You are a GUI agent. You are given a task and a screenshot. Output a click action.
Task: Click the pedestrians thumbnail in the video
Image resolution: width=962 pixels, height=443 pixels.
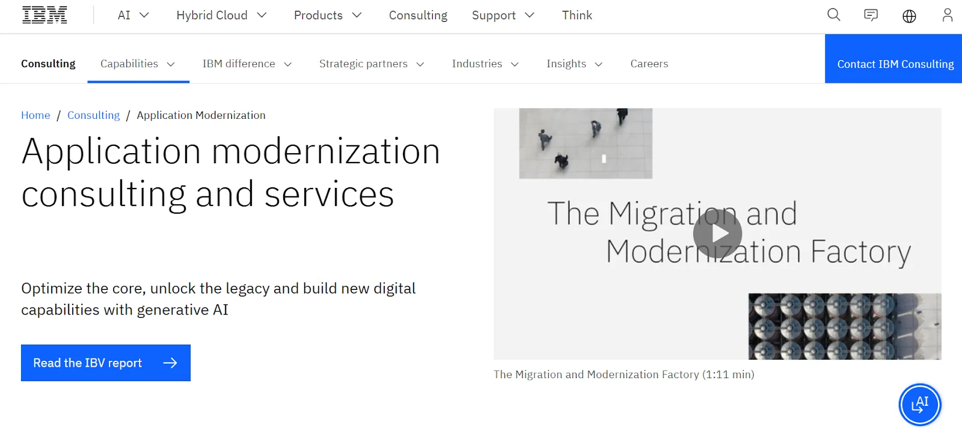click(586, 143)
